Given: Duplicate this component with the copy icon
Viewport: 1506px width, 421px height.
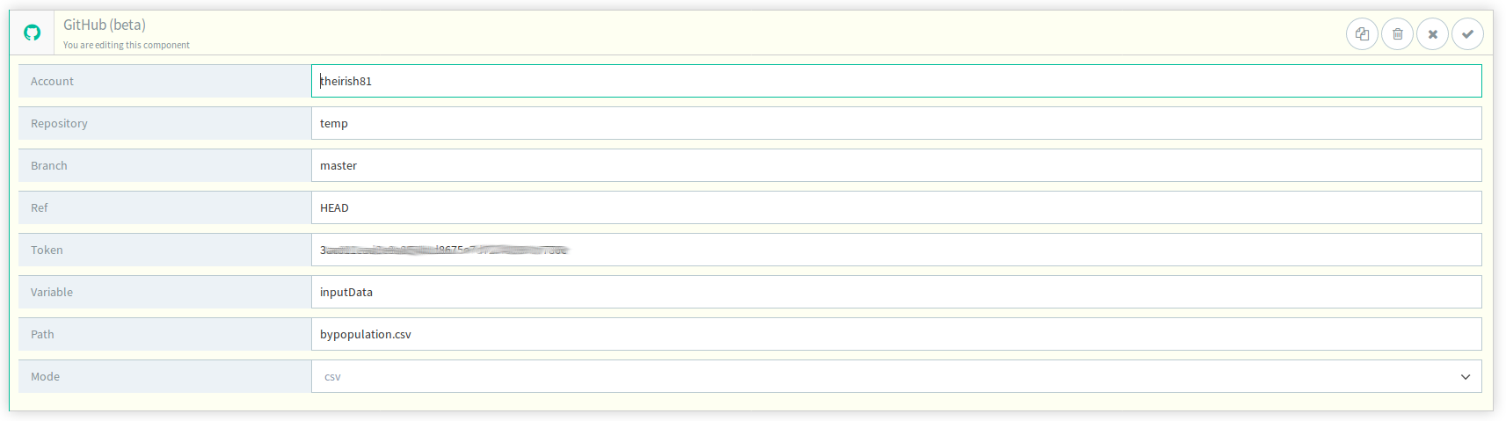Looking at the screenshot, I should coord(1362,34).
